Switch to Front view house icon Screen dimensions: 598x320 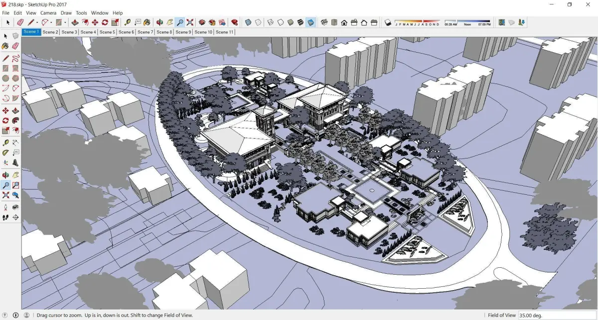(344, 22)
